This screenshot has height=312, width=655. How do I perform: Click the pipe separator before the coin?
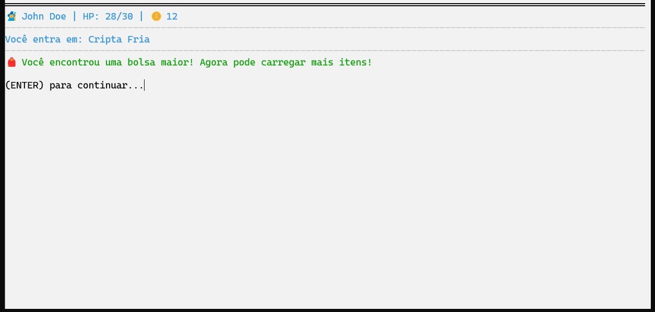141,17
